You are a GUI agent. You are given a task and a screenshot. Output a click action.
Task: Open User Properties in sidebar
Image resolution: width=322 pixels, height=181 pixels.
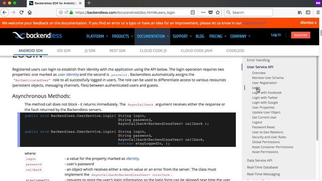pos(263,107)
